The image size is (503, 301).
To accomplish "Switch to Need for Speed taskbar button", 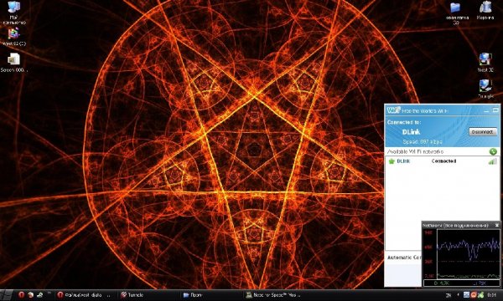I will [273, 295].
